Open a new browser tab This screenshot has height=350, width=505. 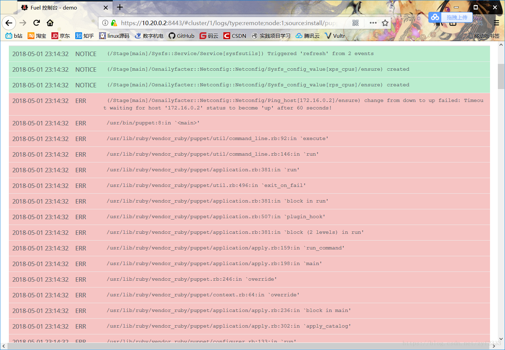point(120,7)
